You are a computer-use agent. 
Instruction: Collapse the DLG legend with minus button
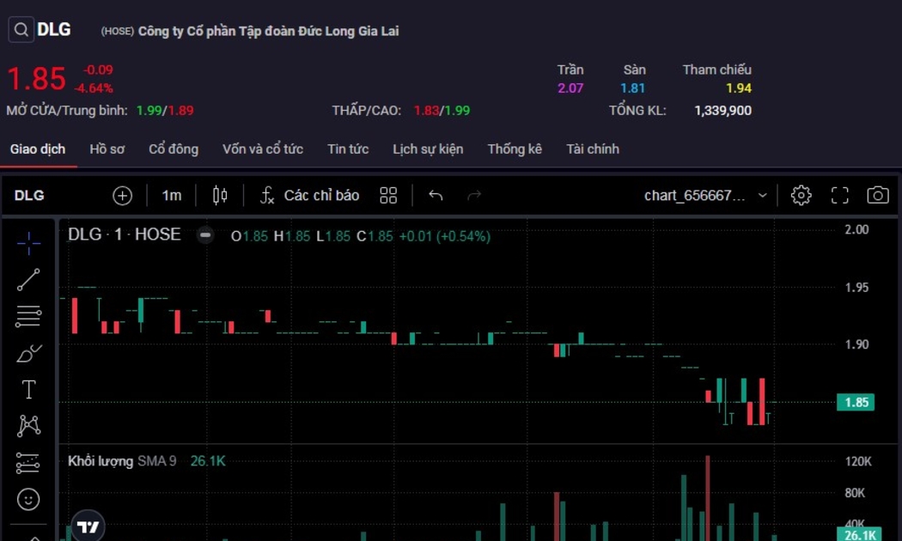[205, 235]
